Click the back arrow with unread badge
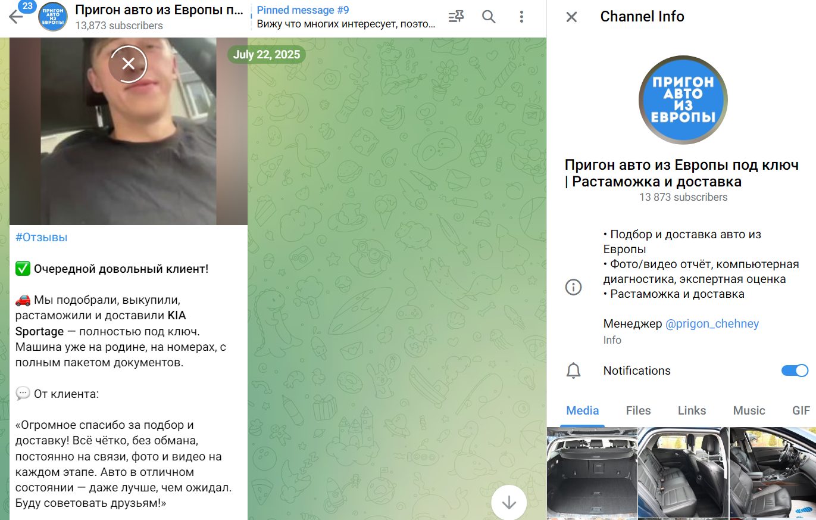 17,16
